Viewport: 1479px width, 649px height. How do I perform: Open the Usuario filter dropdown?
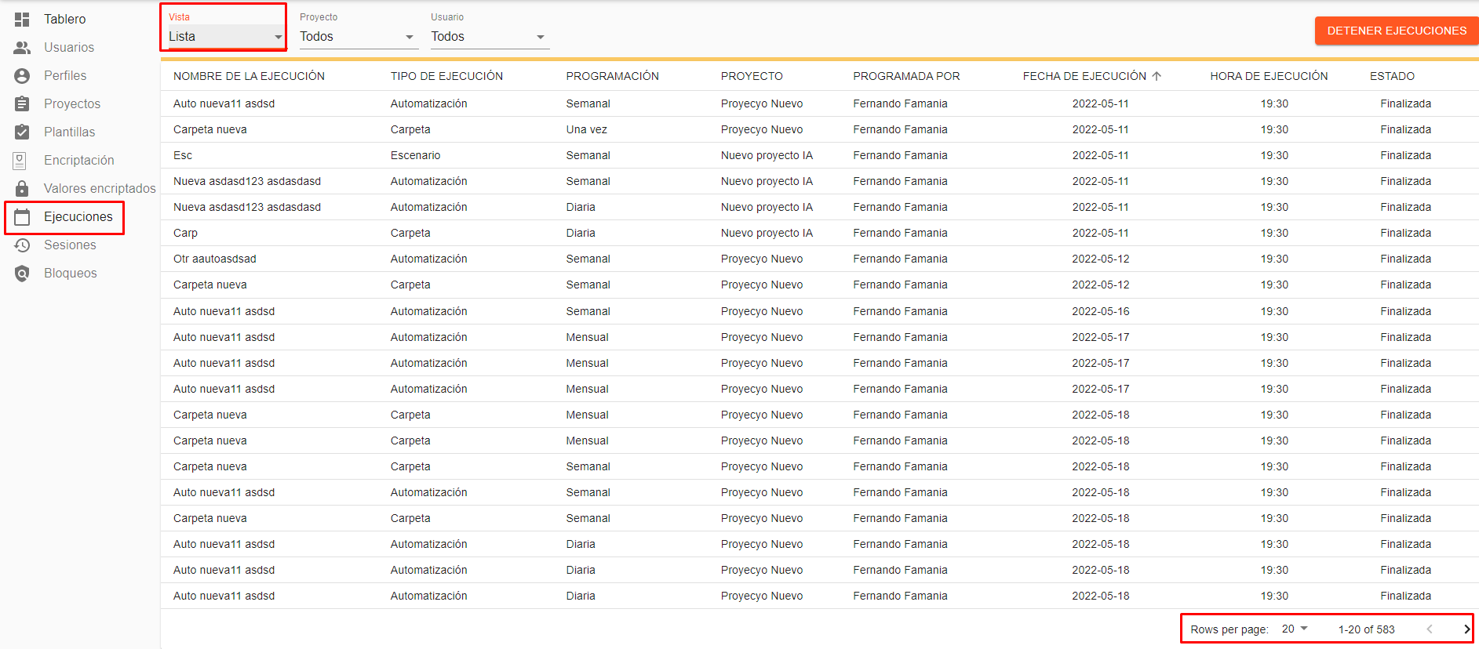(490, 36)
